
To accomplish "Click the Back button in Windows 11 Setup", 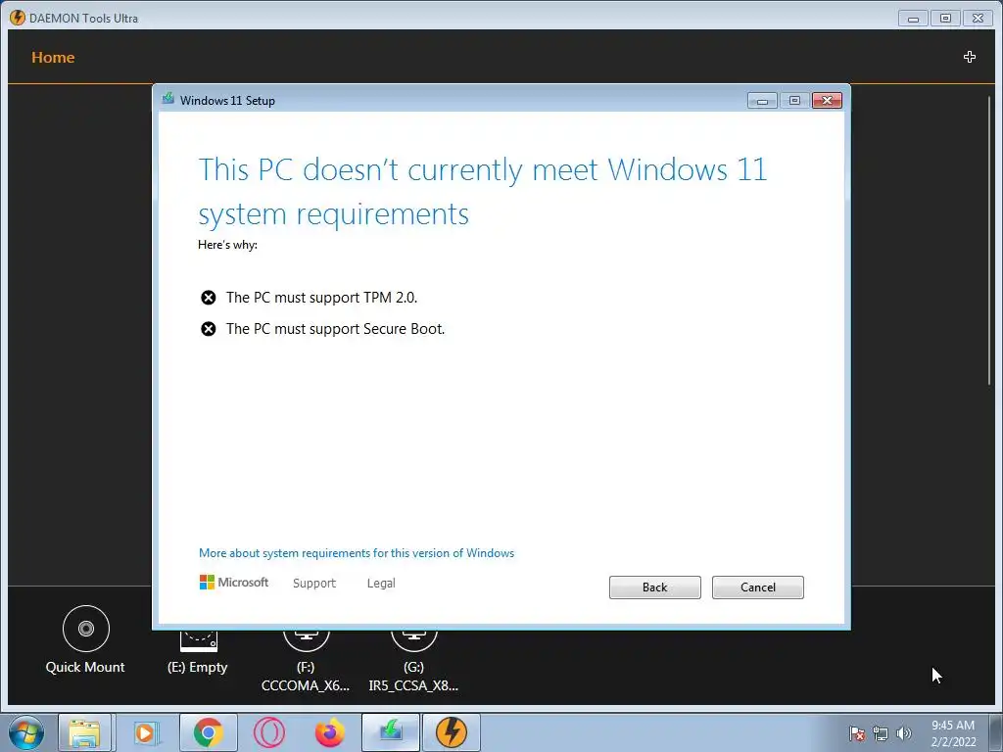I will [654, 587].
